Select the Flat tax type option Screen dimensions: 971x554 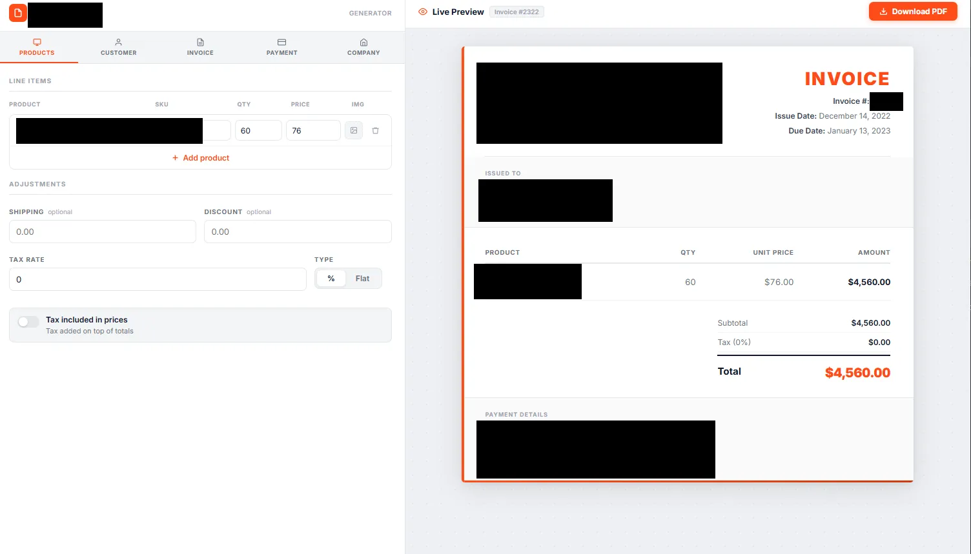(362, 279)
